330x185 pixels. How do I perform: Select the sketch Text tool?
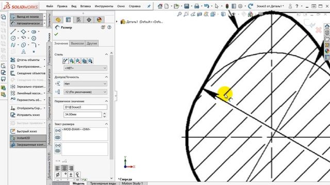click(x=23, y=51)
